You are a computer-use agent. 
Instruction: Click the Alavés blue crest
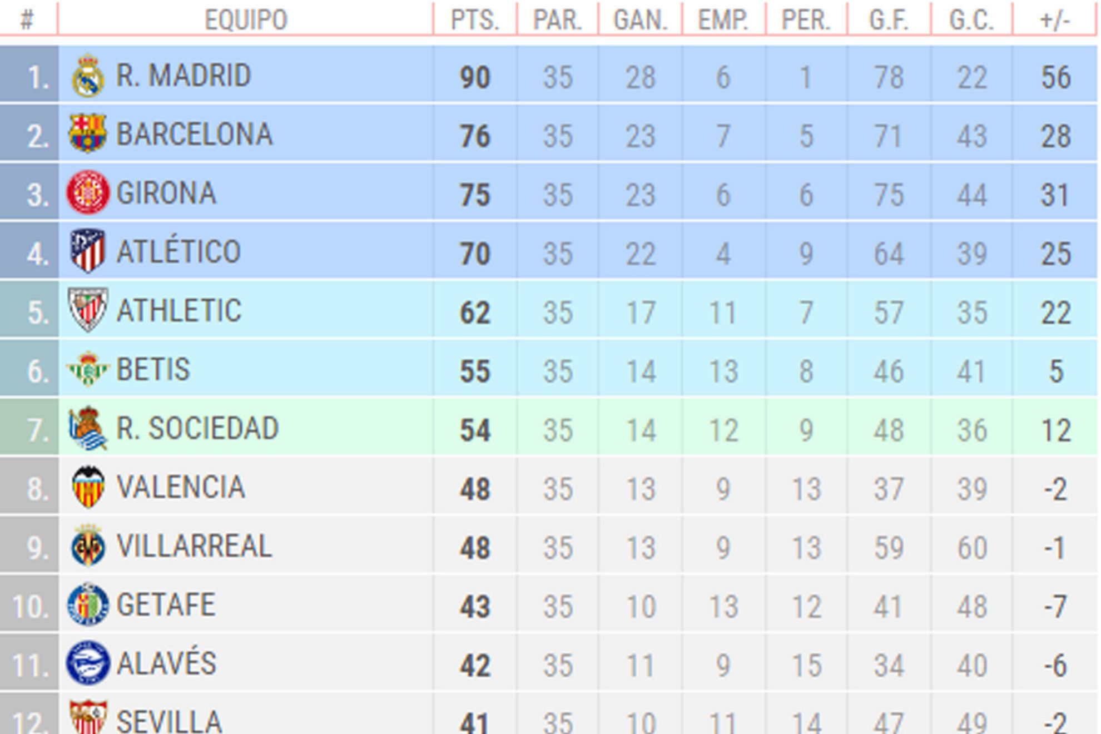(x=88, y=663)
